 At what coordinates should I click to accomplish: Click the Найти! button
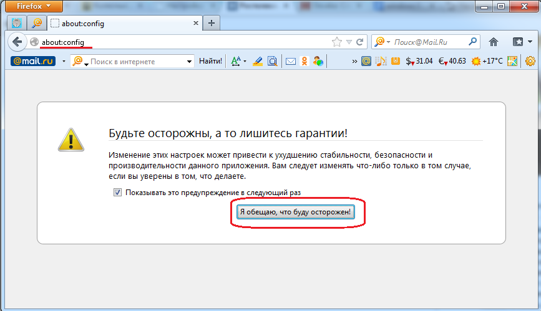pos(210,61)
